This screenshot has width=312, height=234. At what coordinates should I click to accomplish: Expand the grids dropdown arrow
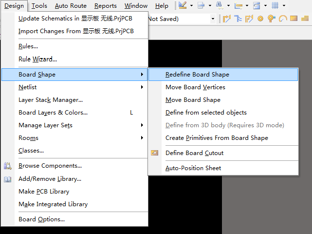(284, 5)
